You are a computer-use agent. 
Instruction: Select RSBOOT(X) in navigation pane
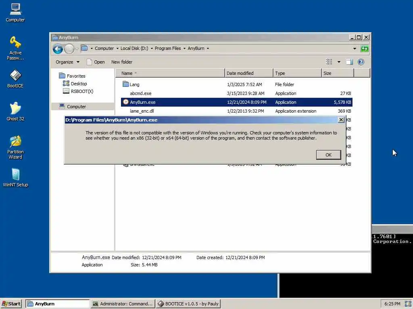click(78, 91)
